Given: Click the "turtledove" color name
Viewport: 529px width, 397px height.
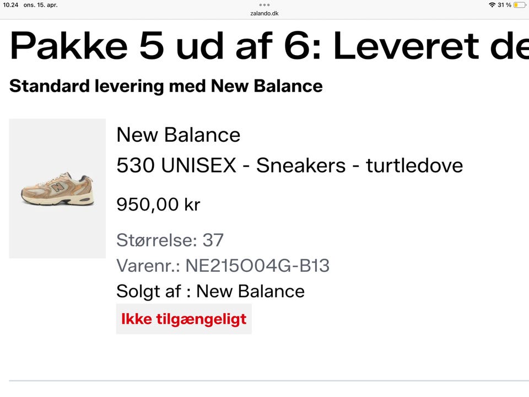Looking at the screenshot, I should point(414,165).
